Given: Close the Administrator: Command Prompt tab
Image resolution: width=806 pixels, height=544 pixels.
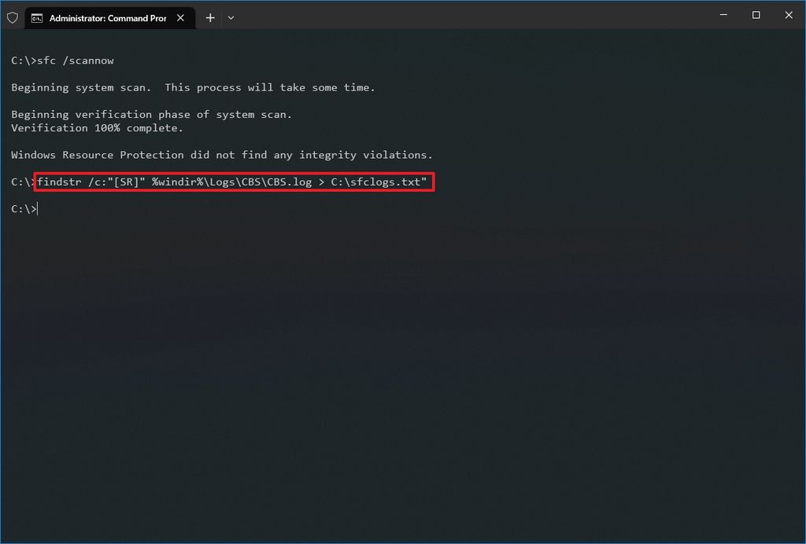Looking at the screenshot, I should [x=179, y=17].
